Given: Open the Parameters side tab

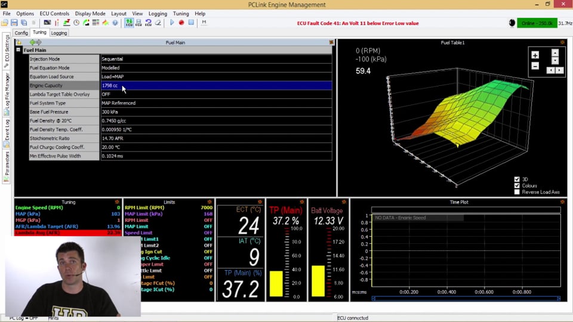Looking at the screenshot, I should point(7,167).
